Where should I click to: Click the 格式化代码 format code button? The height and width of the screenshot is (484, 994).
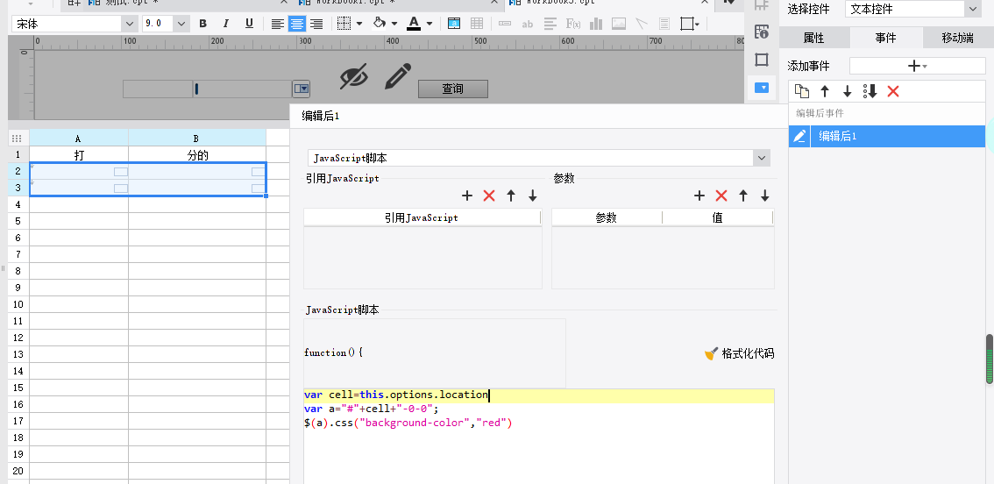[739, 353]
